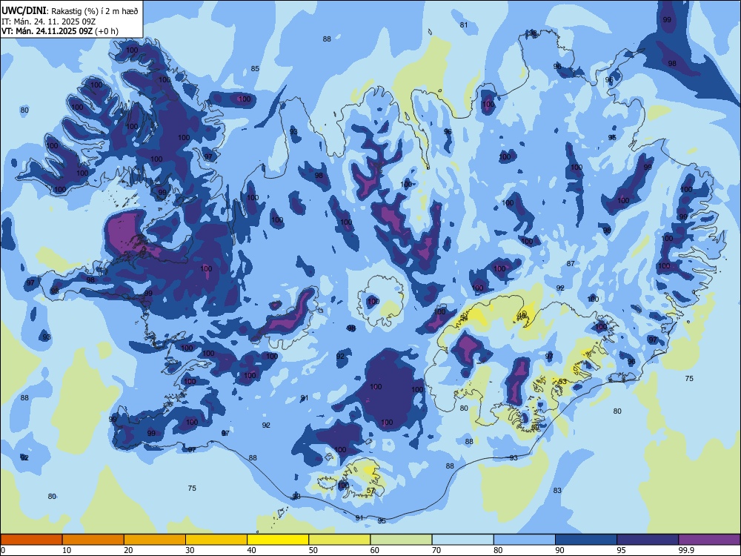The width and height of the screenshot is (741, 556).
Task: Click the '81' humidity value on the map
Action: click(x=464, y=24)
